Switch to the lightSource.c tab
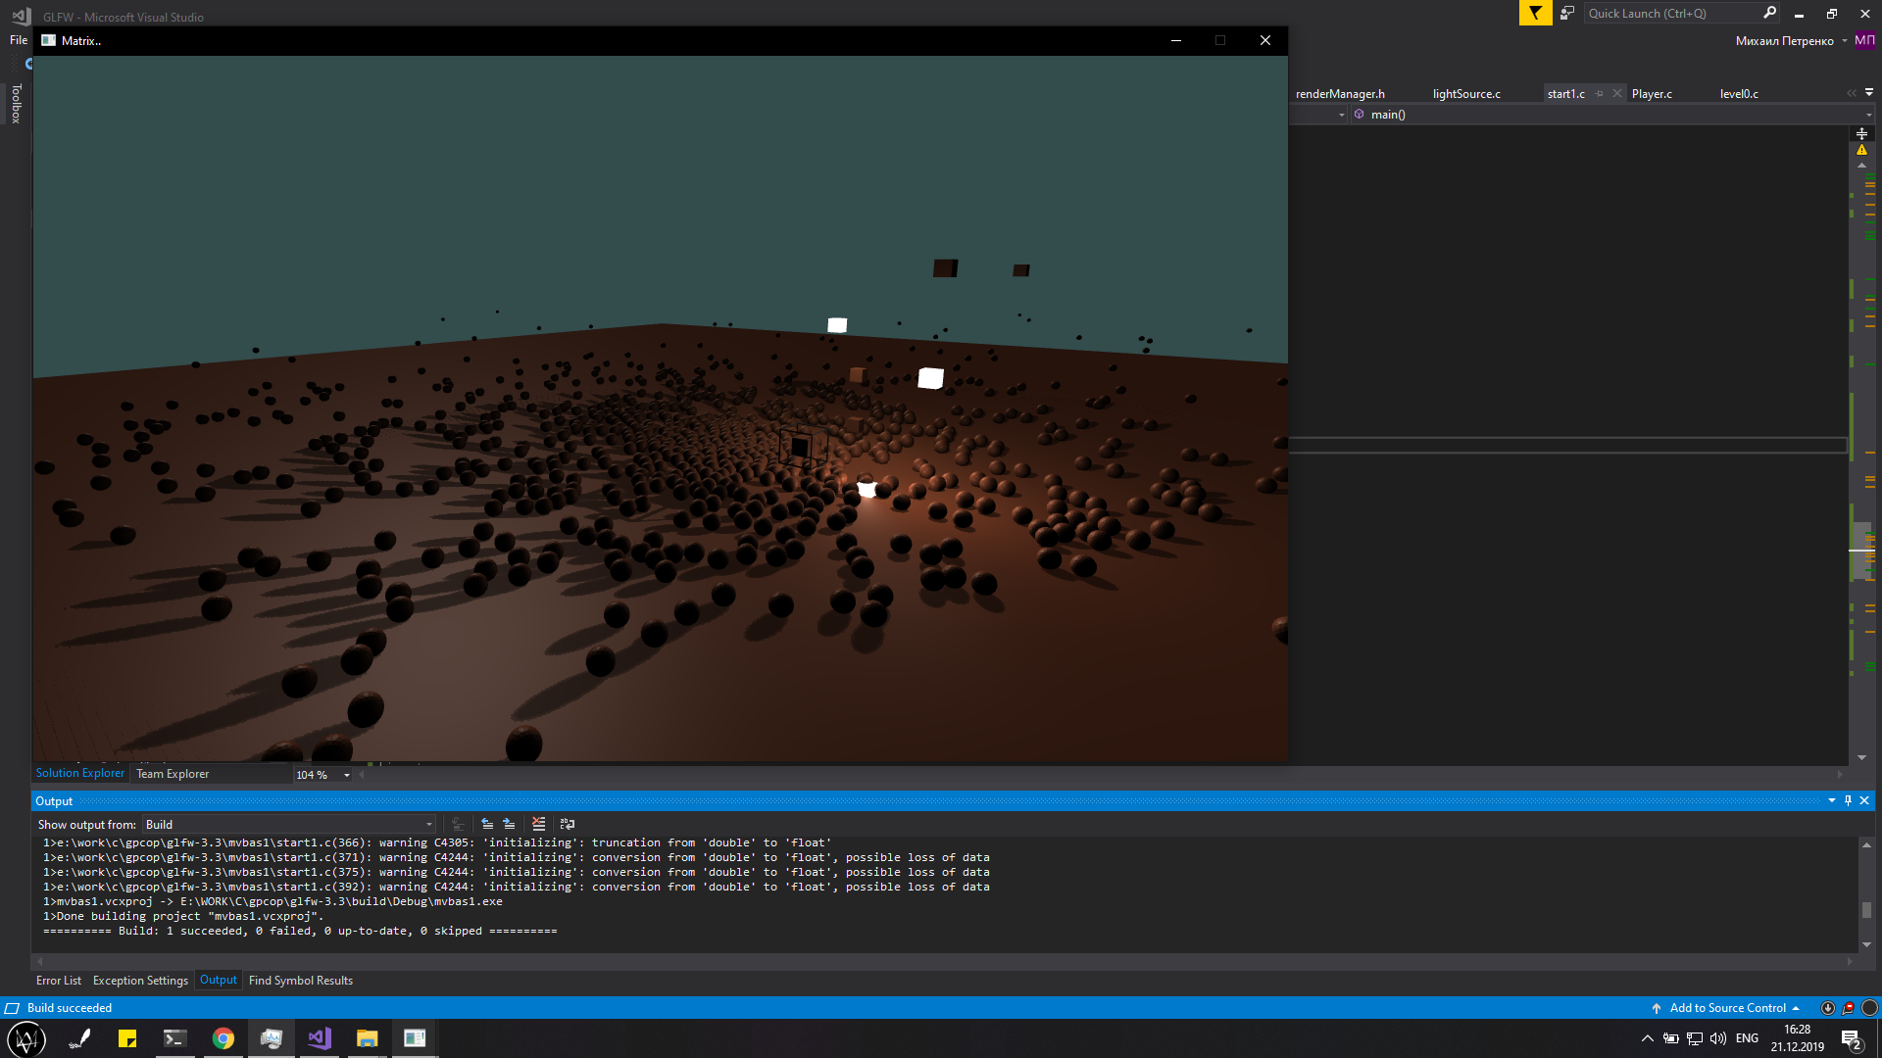This screenshot has height=1058, width=1882. 1465,94
